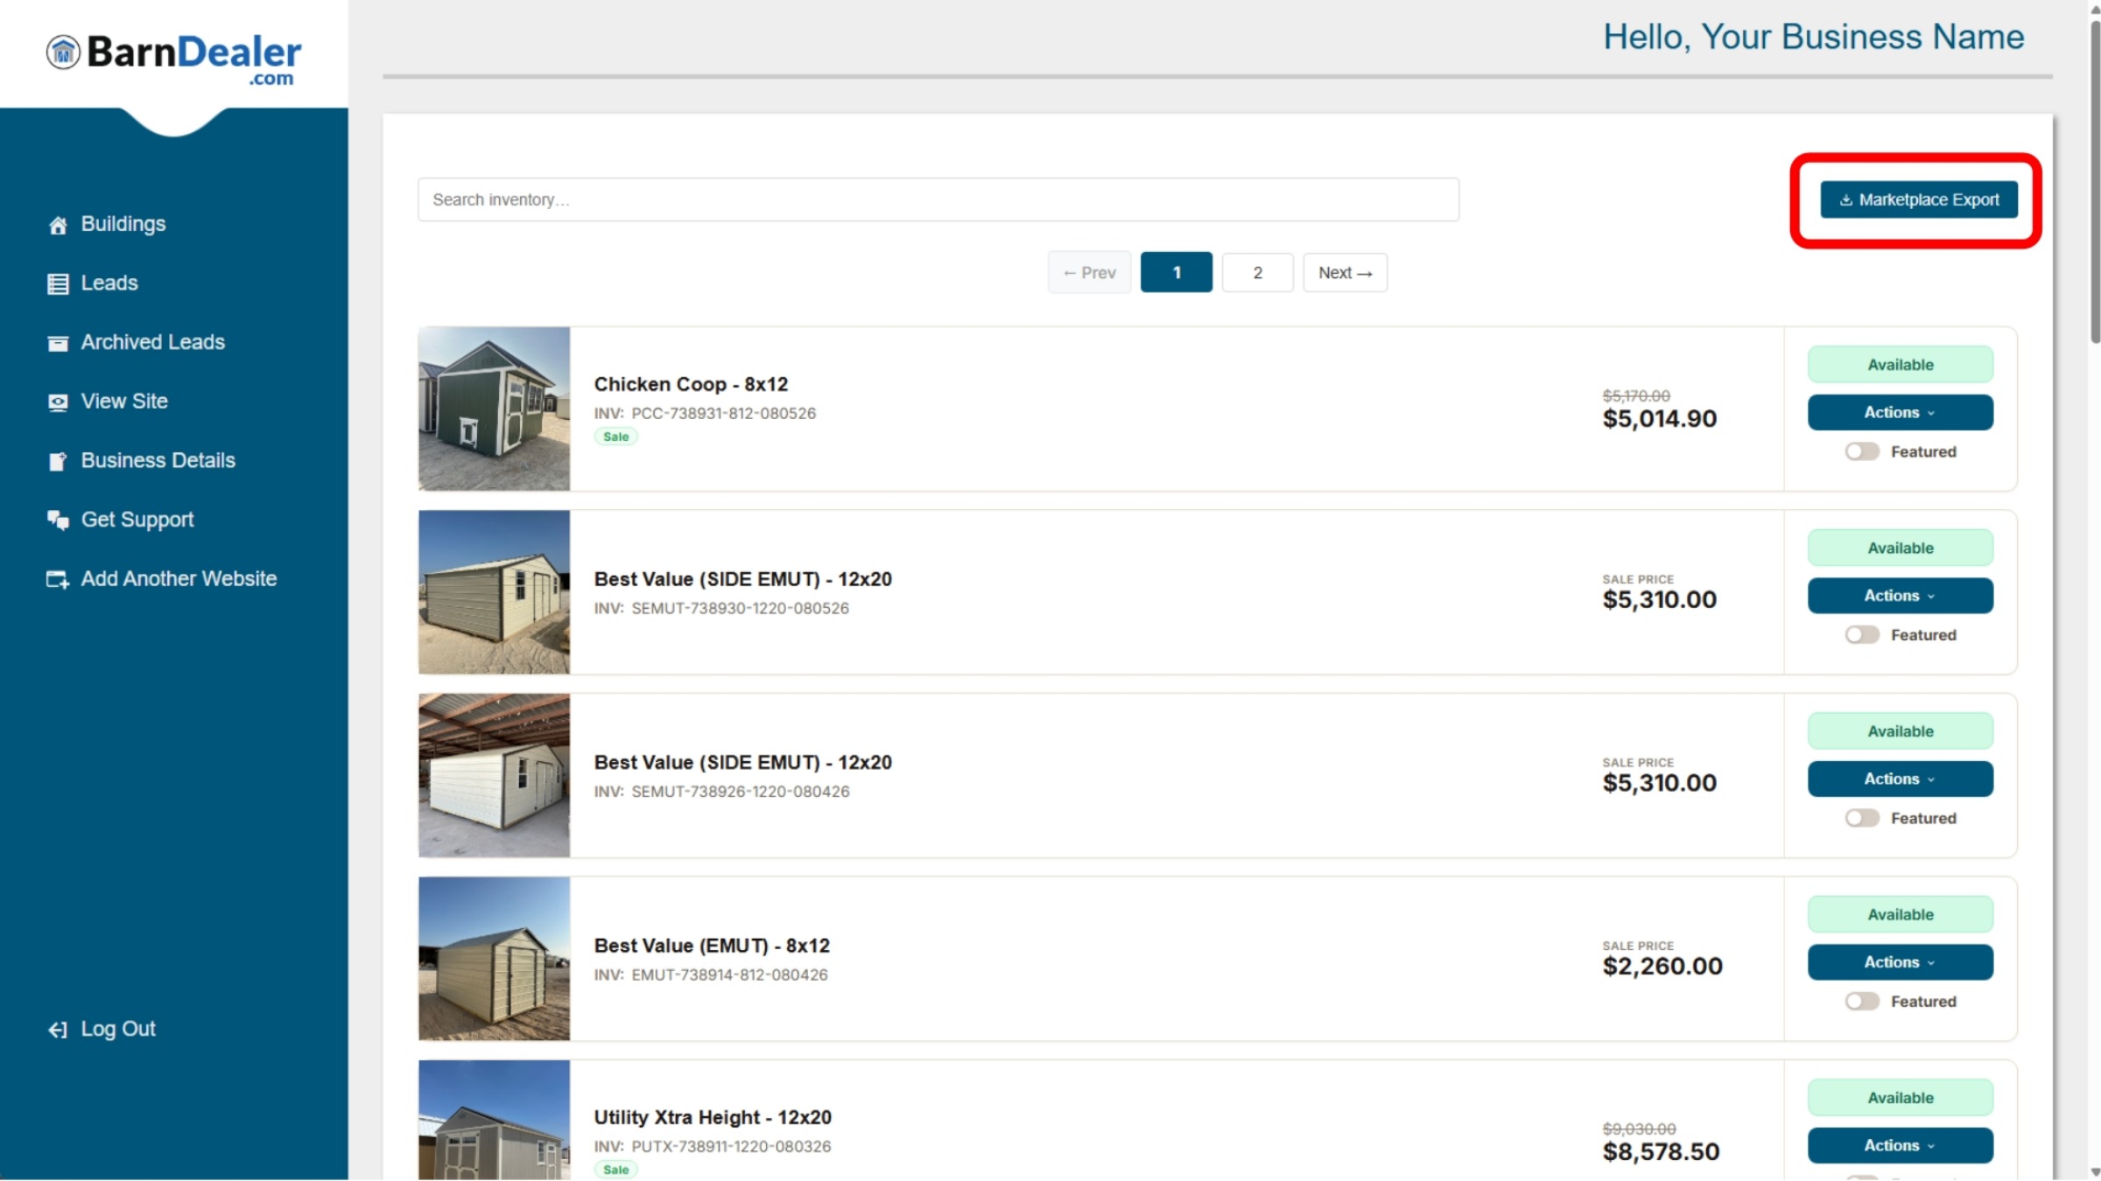Click the Add Another Website icon
The image size is (2101, 1181).
(58, 579)
